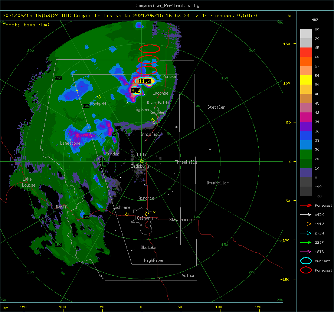
Task: Click the yellow diamond marker near RedDeer
Action: [153, 121]
